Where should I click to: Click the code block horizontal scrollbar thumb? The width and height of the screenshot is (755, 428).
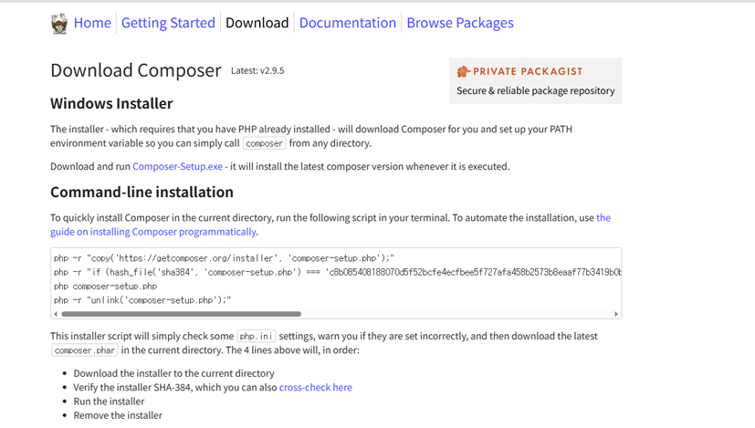pyautogui.click(x=181, y=314)
